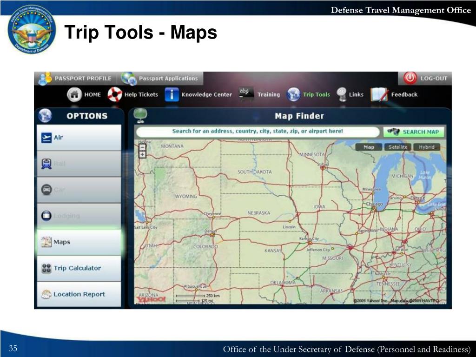Click the Salt Lake City map label
This screenshot has width=476, height=357.
click(x=145, y=227)
